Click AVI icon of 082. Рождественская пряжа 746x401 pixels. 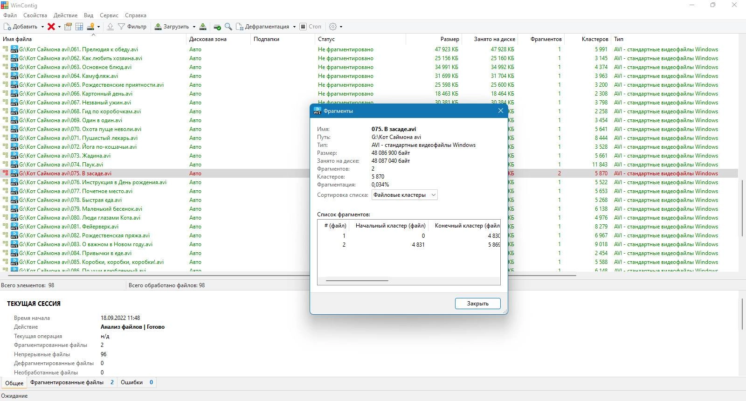pyautogui.click(x=14, y=235)
